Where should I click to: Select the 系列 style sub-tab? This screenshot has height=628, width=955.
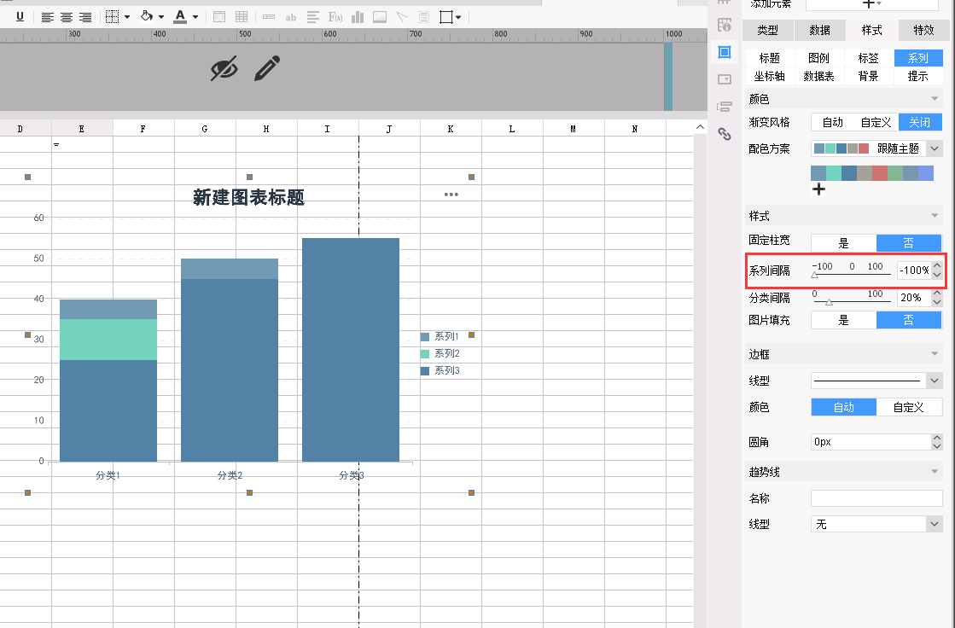click(917, 58)
